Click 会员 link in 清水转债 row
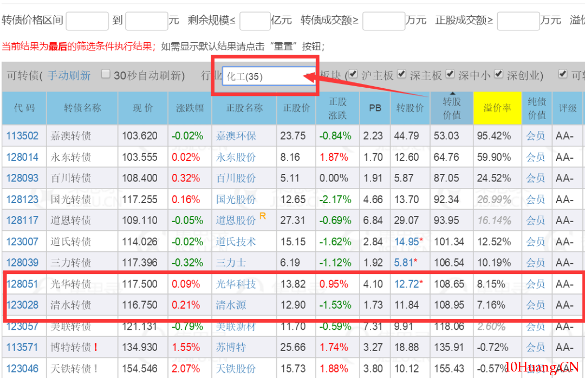Image resolution: width=585 pixels, height=378 pixels. (x=535, y=305)
